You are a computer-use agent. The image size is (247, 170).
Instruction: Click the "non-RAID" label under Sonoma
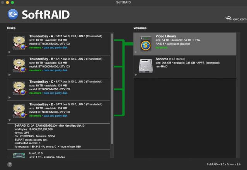click(162, 67)
